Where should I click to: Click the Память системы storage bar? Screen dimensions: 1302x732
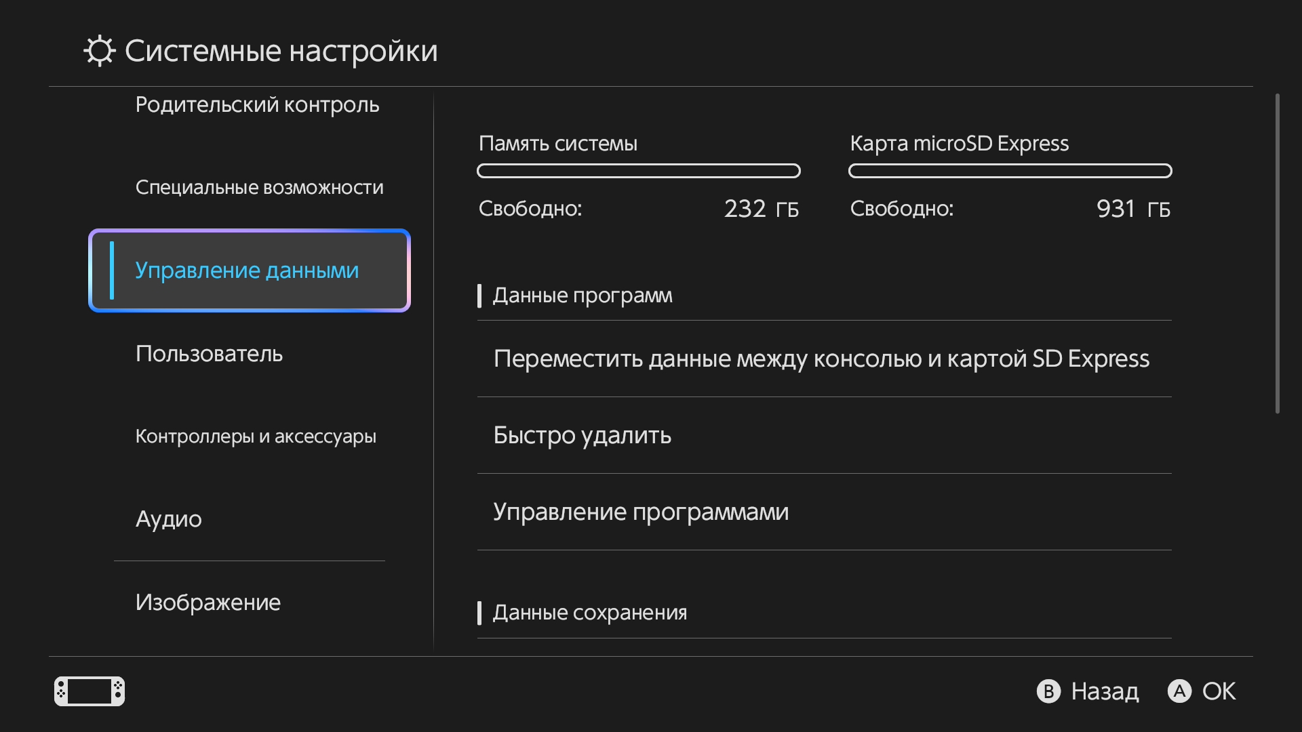(638, 171)
